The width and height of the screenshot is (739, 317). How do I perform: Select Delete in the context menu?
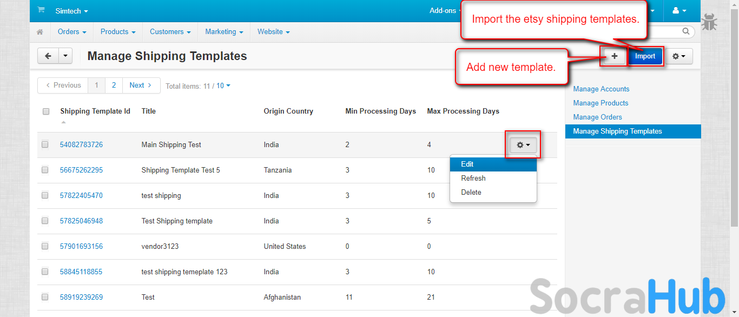click(471, 192)
